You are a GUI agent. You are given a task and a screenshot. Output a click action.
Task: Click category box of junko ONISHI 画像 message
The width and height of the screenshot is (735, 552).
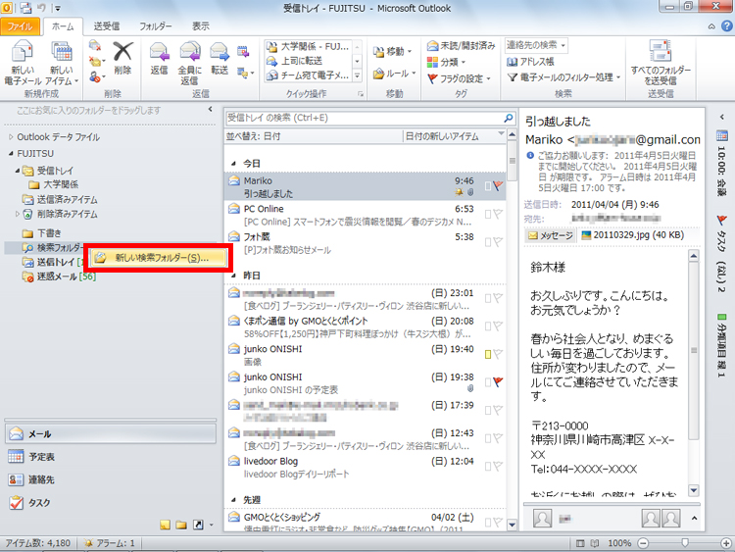tap(488, 354)
